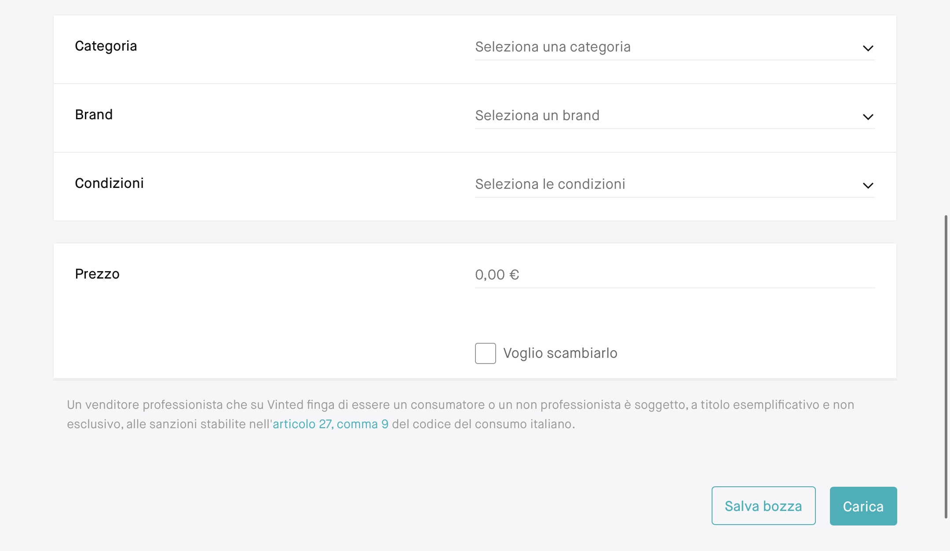
Task: Click the Brand dropdown chevron arrow
Action: pos(868,117)
